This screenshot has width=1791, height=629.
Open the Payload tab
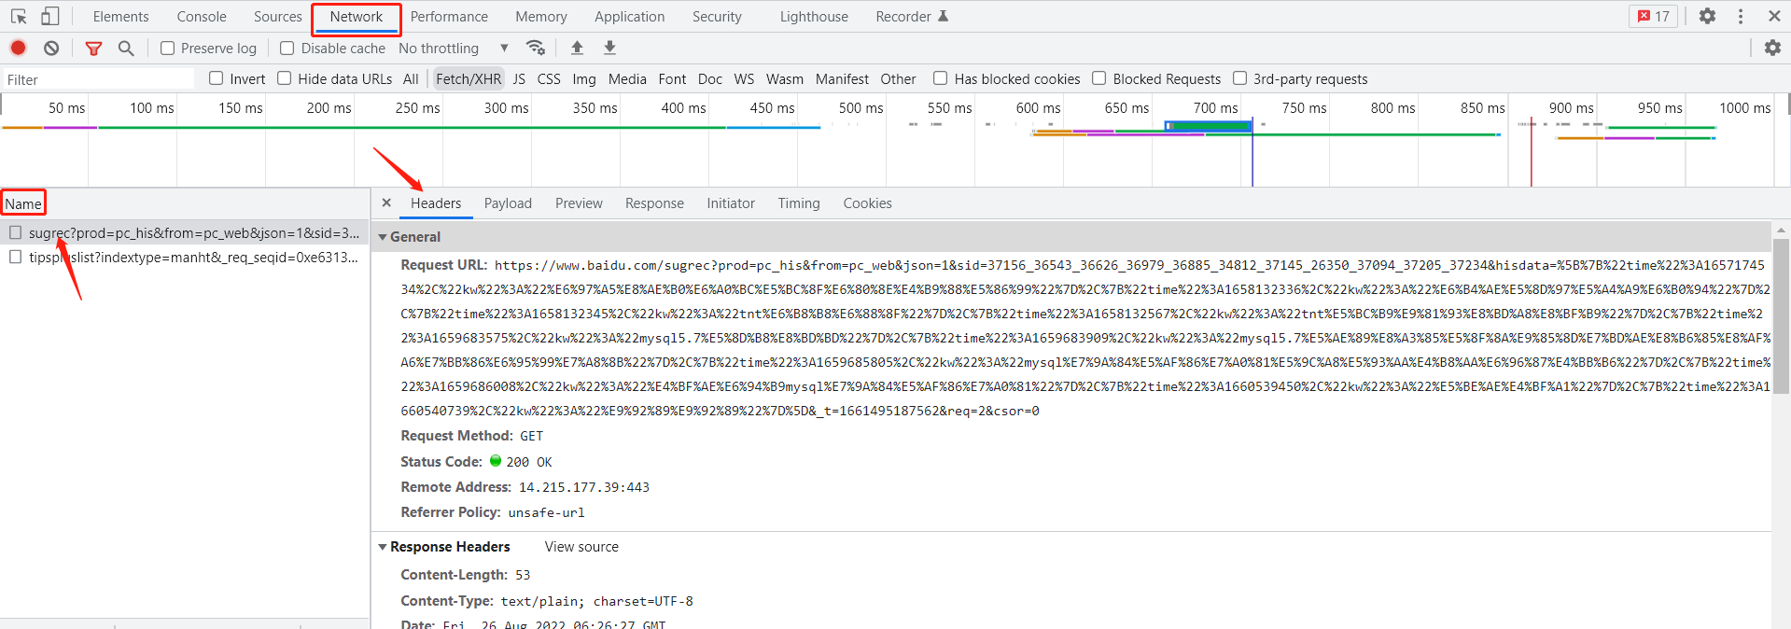tap(508, 203)
